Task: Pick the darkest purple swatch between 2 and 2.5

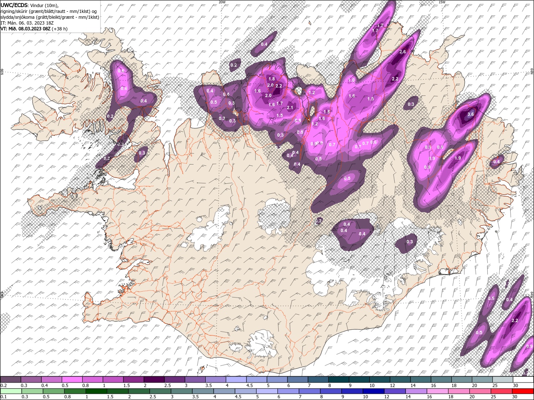Action: tap(154, 380)
